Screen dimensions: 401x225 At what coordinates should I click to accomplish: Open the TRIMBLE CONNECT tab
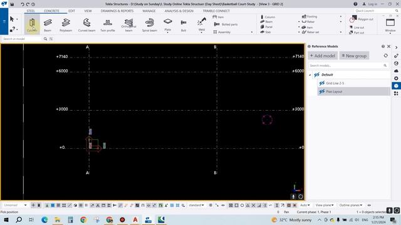click(216, 11)
